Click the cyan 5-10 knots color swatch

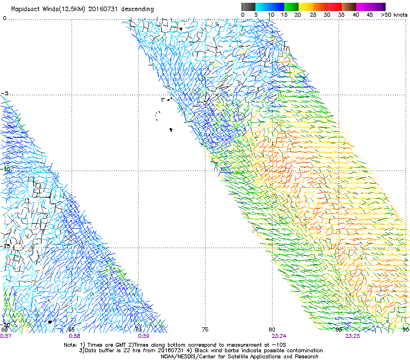pyautogui.click(x=263, y=7)
